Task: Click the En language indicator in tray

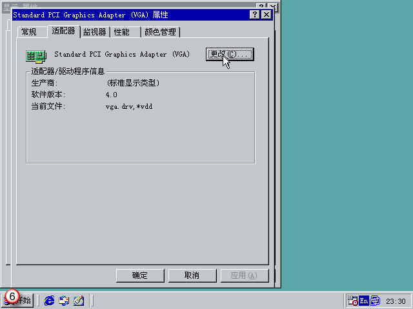Action: coord(363,301)
